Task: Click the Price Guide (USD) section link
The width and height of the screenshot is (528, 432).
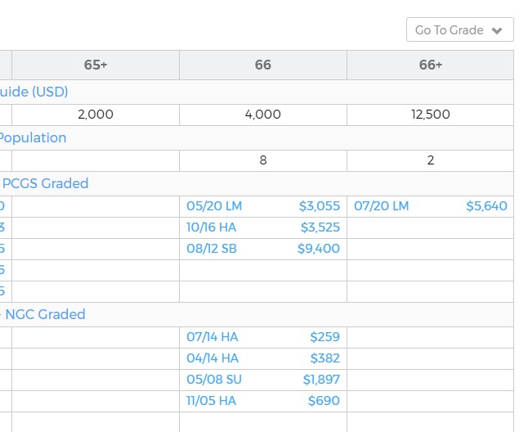Action: pos(34,92)
